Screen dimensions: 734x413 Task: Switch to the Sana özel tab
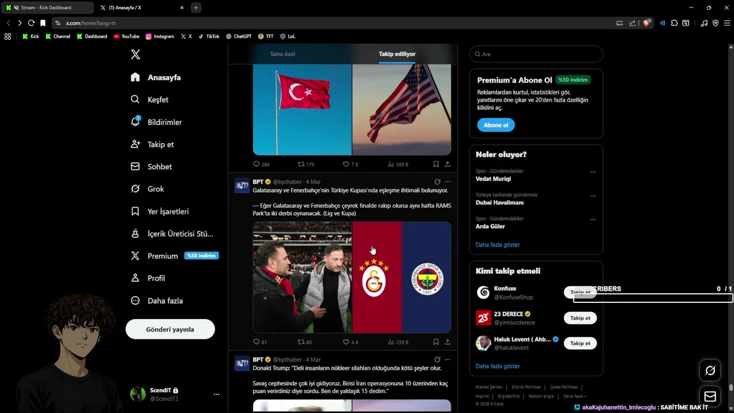click(283, 54)
